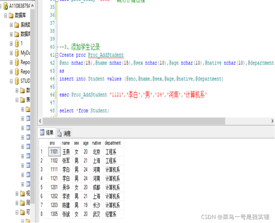This screenshot has width=275, height=223.
Task: Click editor horizontal scrollbar left arrow
Action: coord(40,121)
